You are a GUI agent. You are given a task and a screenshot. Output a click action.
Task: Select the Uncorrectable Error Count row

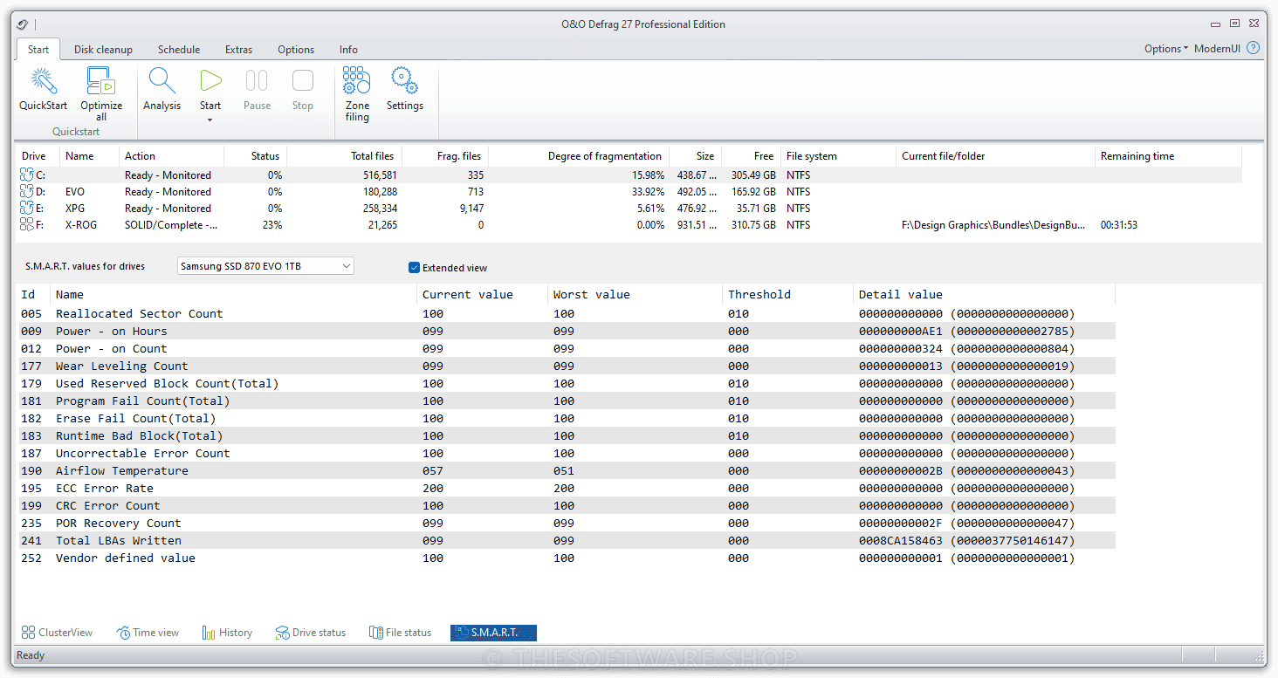[x=567, y=453]
